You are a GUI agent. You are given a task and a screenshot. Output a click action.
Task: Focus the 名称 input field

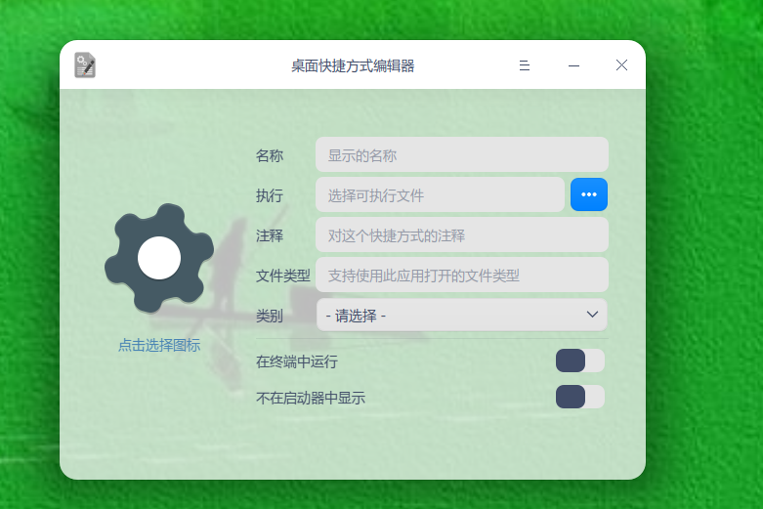click(x=462, y=154)
